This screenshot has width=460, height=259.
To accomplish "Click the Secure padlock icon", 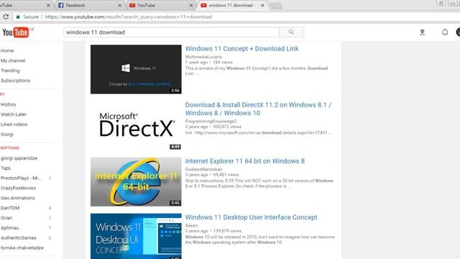I will (x=18, y=17).
